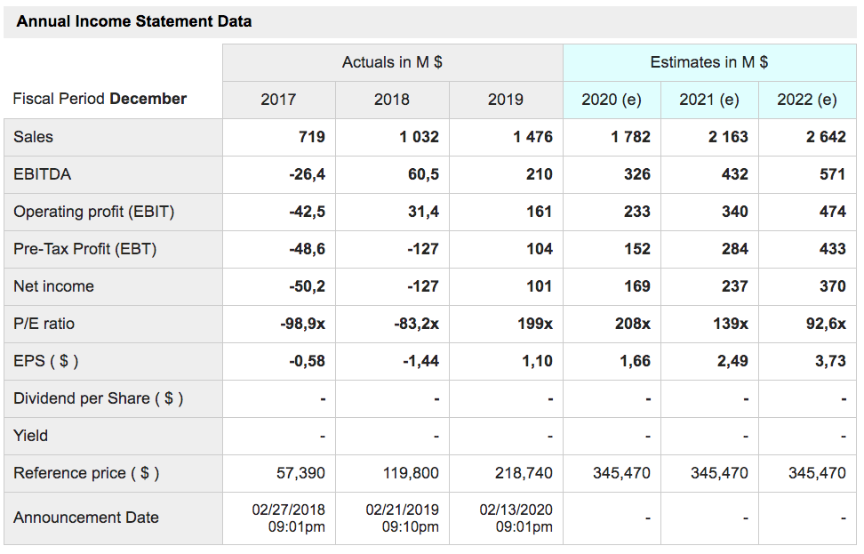Click the Operating profit (EBIT) row label

pos(93,212)
